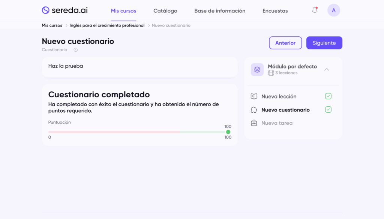Image resolution: width=384 pixels, height=219 pixels.
Task: Go to the Catálogo tab
Action: pos(165,11)
